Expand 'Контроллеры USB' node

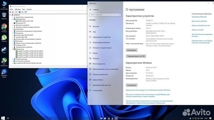[12, 37]
